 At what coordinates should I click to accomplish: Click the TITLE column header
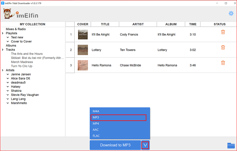pos(105,24)
